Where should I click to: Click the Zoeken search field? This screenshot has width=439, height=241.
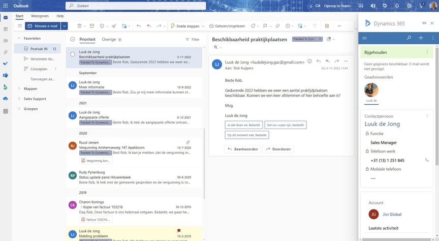click(136, 6)
